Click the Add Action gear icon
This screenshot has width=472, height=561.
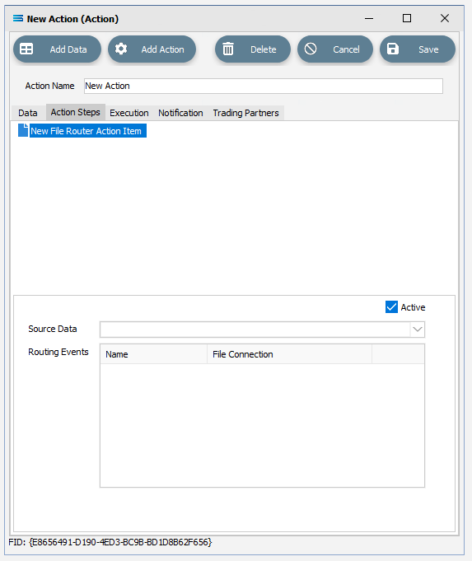tap(121, 49)
